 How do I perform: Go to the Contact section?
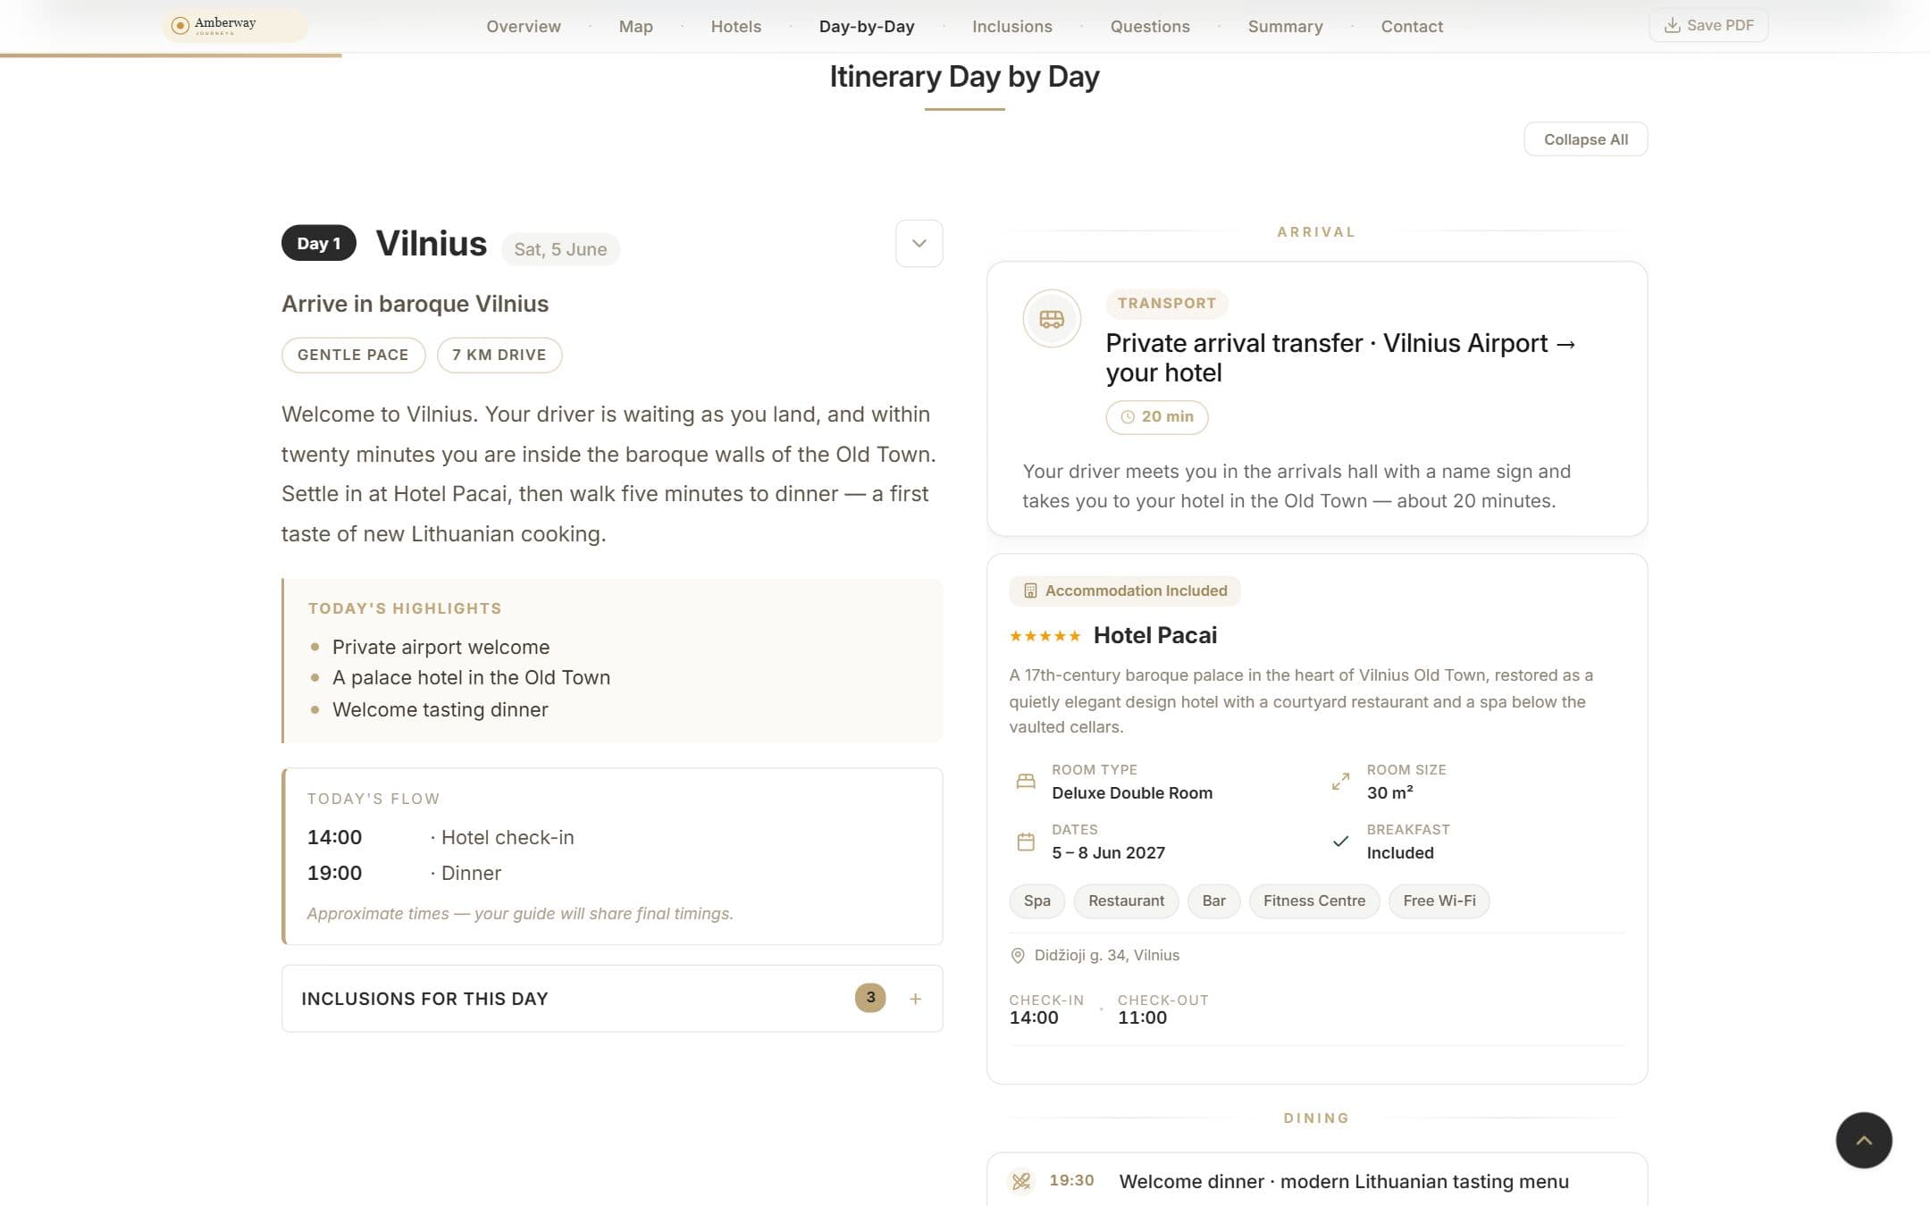1412,27
